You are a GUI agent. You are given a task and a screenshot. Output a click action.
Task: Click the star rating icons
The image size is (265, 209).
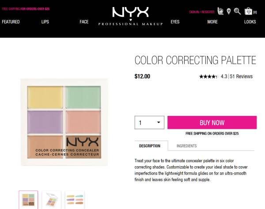click(x=208, y=77)
